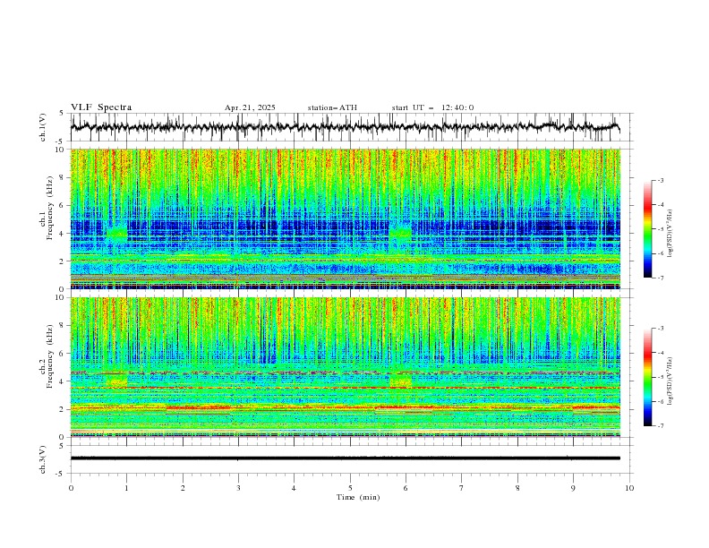This screenshot has height=548, width=709.
Task: Click time axis tick label "2"
Action: pos(183,488)
